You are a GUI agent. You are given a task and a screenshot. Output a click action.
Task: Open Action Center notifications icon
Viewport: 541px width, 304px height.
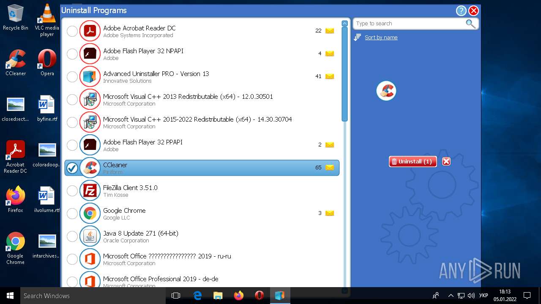click(527, 296)
